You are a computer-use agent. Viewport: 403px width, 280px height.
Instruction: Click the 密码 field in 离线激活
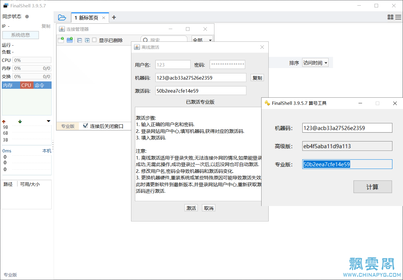point(227,65)
